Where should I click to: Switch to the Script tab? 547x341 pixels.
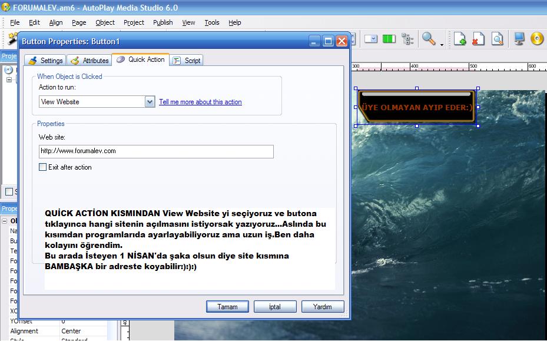pyautogui.click(x=186, y=61)
